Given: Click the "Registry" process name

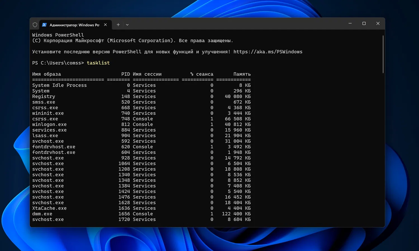Looking at the screenshot, I should tap(44, 96).
